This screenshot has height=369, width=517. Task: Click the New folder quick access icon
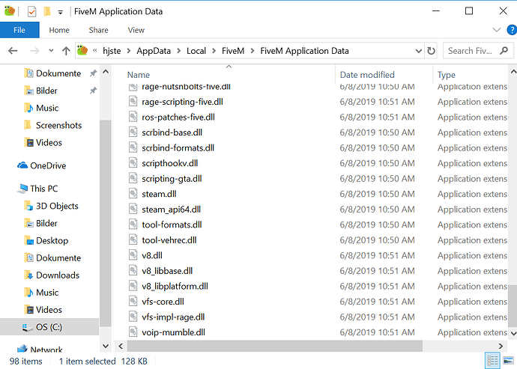point(47,12)
